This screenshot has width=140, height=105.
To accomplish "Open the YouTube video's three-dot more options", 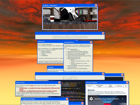I will coord(123,99).
